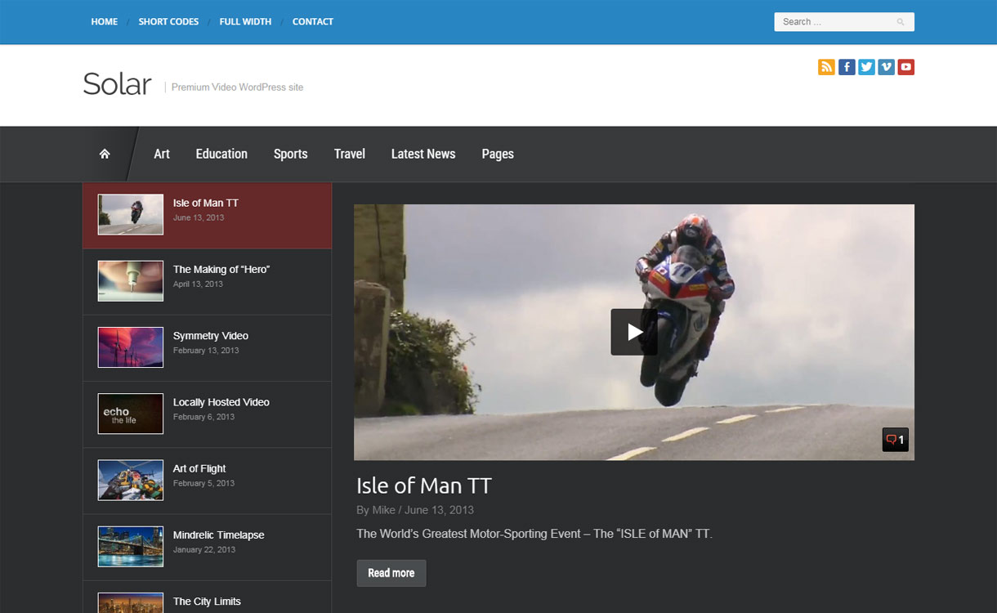Click the YouTube icon

pos(905,67)
